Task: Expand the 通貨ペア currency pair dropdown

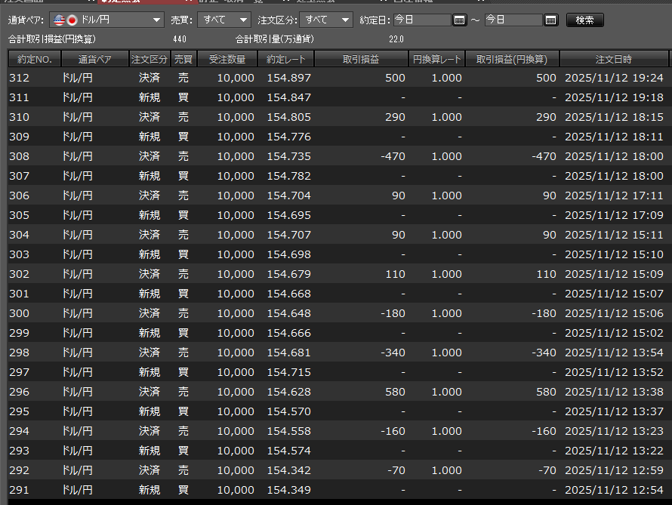Action: pos(156,20)
